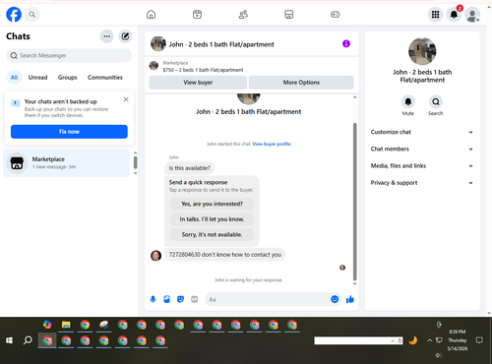Expand Customize chat section

point(422,132)
